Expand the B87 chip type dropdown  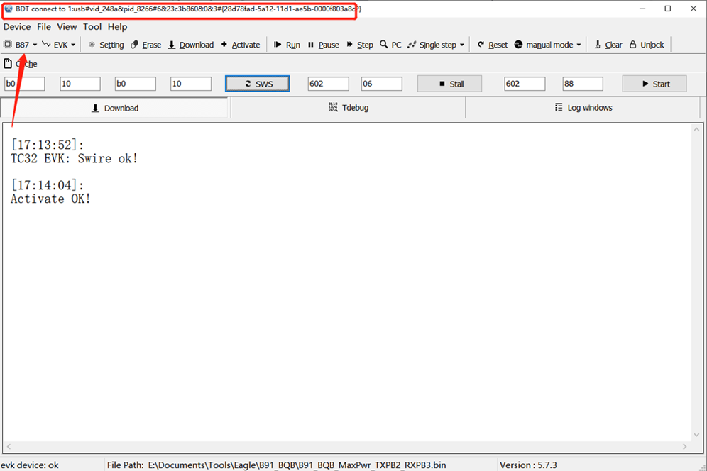point(21,45)
